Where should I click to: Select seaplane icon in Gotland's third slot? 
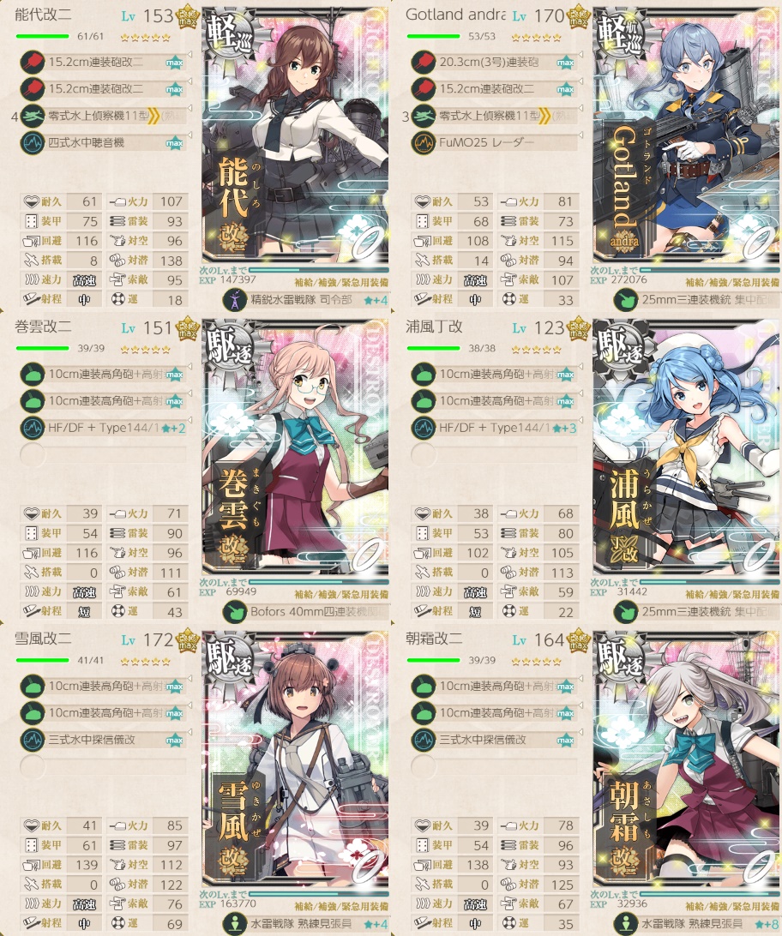point(424,116)
